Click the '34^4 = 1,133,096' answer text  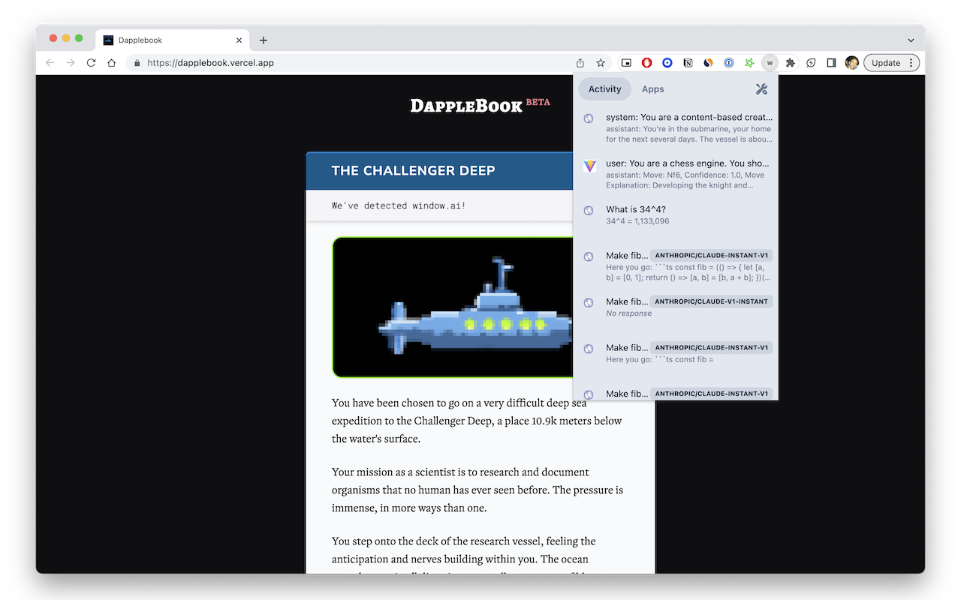coord(637,221)
